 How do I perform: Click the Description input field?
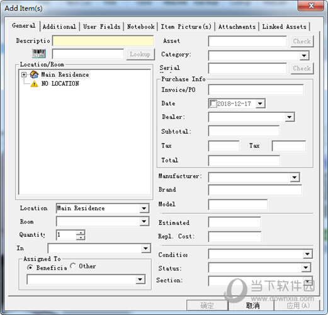[103, 41]
